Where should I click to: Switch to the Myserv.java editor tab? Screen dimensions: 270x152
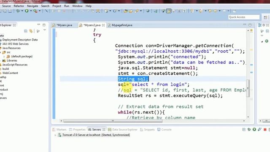click(x=65, y=25)
